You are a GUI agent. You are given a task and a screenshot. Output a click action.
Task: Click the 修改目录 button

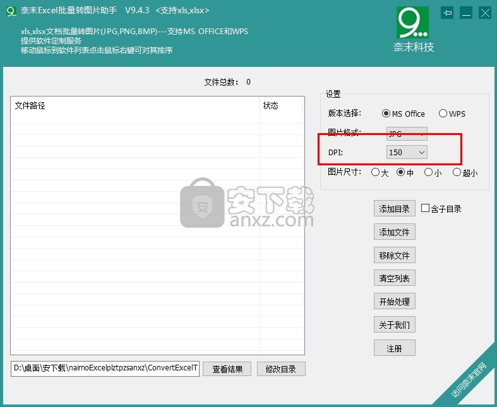coord(281,369)
